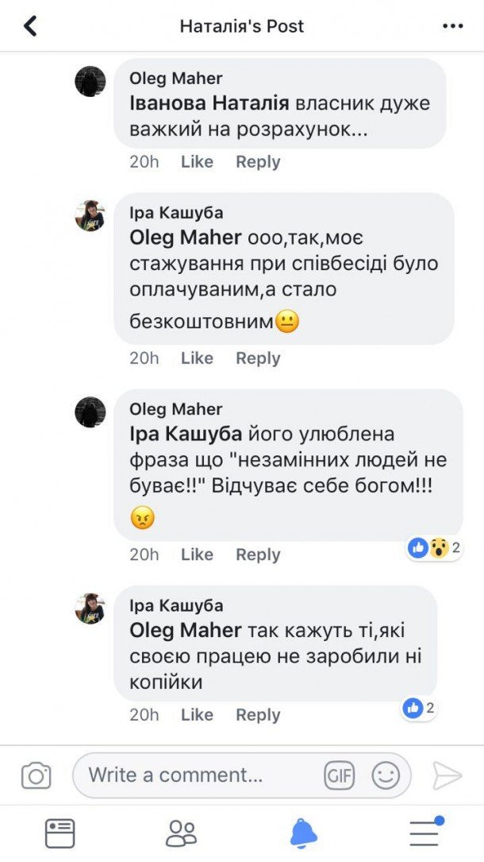484x862 pixels.
Task: Reply to Oleg Maher's first comment
Action: point(258,162)
